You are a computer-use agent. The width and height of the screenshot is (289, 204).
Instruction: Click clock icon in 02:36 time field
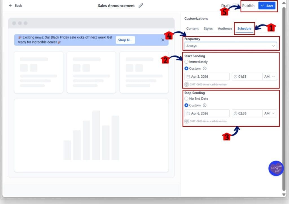pos(236,113)
